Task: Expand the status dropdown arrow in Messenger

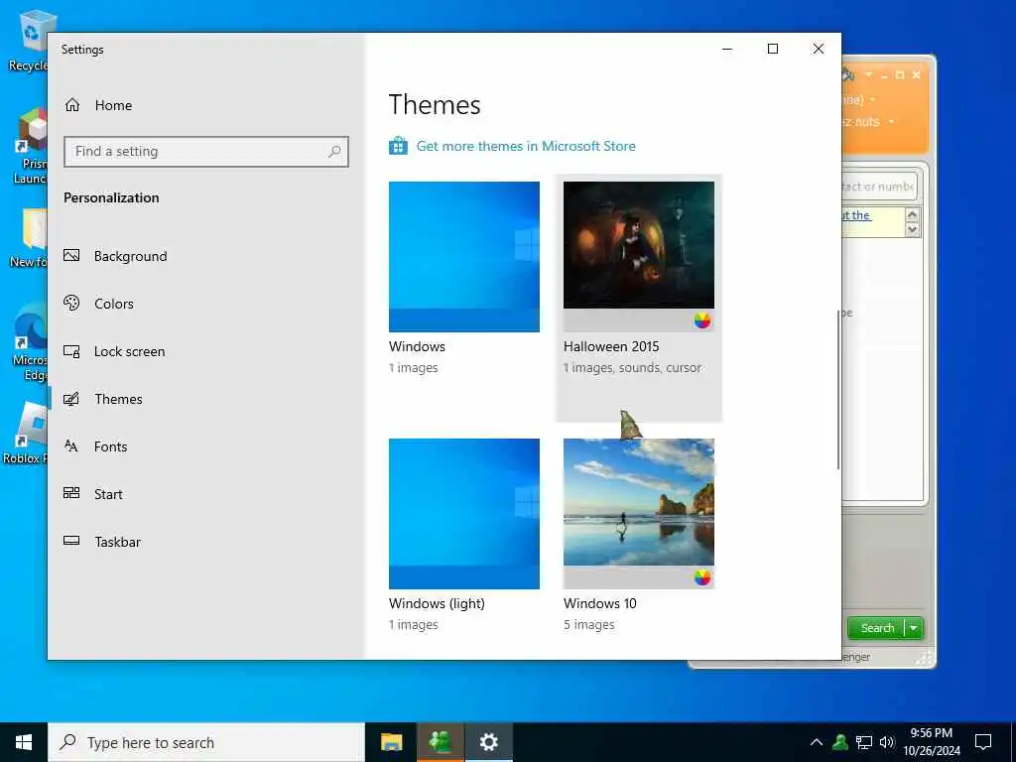Action: tap(873, 100)
